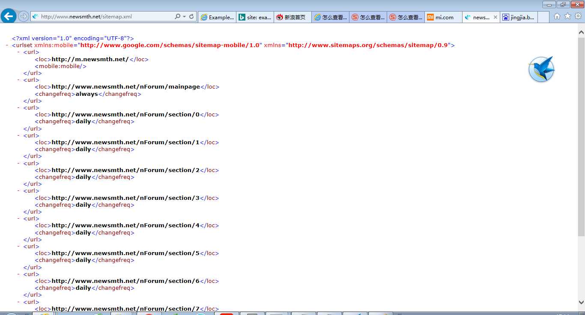The image size is (585, 315).
Task: Click the vertical scrollbar thumb
Action: click(581, 137)
